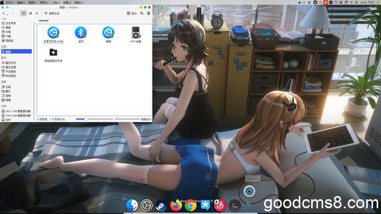
Task: Open the 排序方式 sort menu
Action: (52, 13)
